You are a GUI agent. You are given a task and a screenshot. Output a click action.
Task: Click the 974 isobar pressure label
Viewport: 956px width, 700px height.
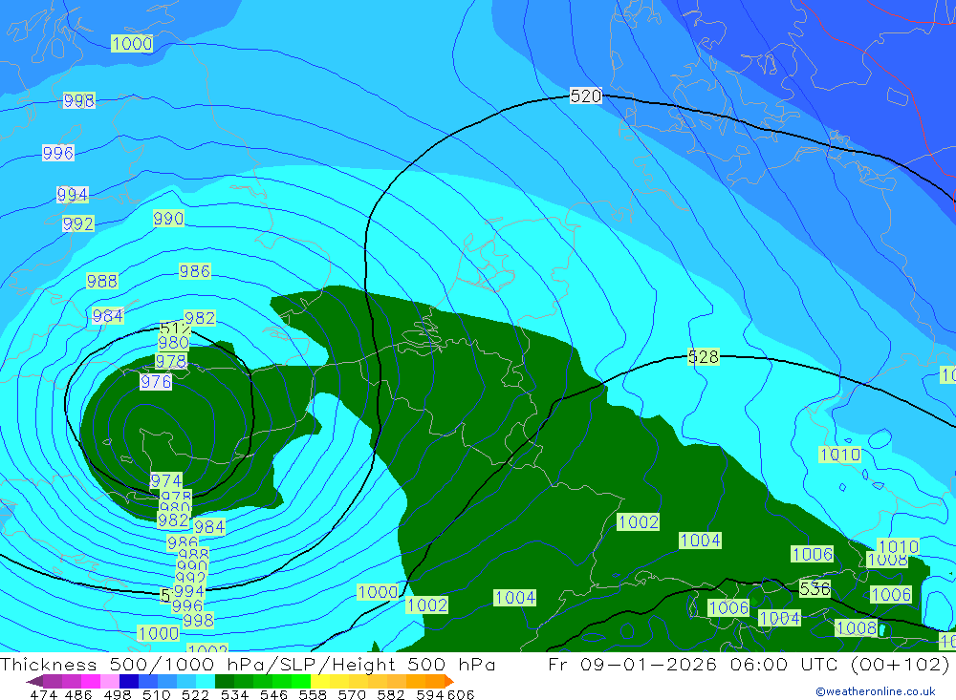(x=165, y=480)
